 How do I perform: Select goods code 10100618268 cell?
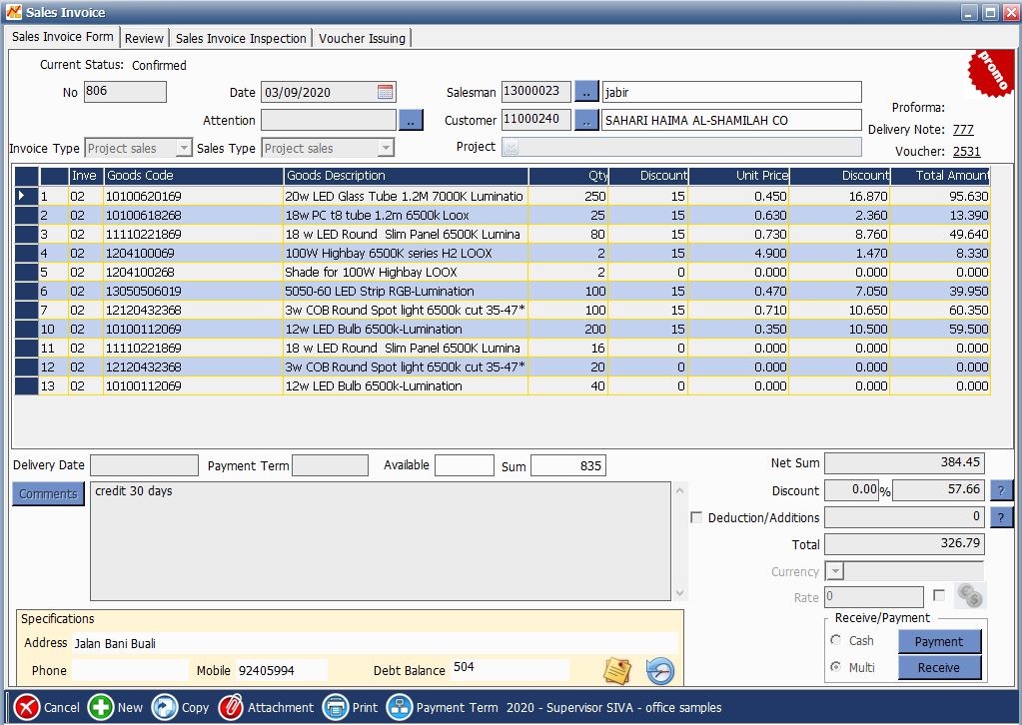pyautogui.click(x=194, y=215)
